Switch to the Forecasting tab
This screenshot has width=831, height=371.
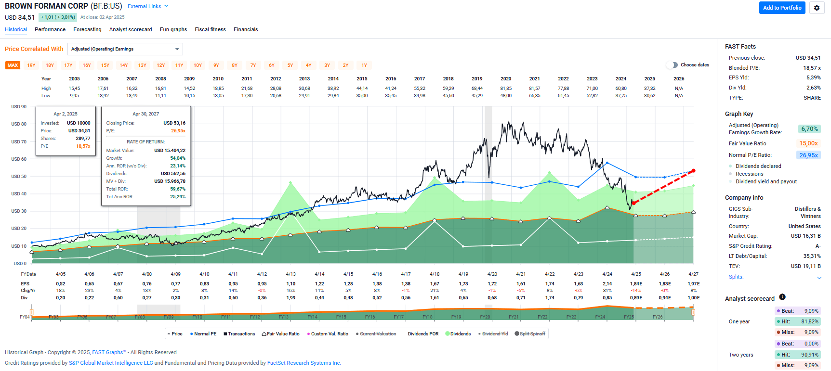(x=87, y=29)
